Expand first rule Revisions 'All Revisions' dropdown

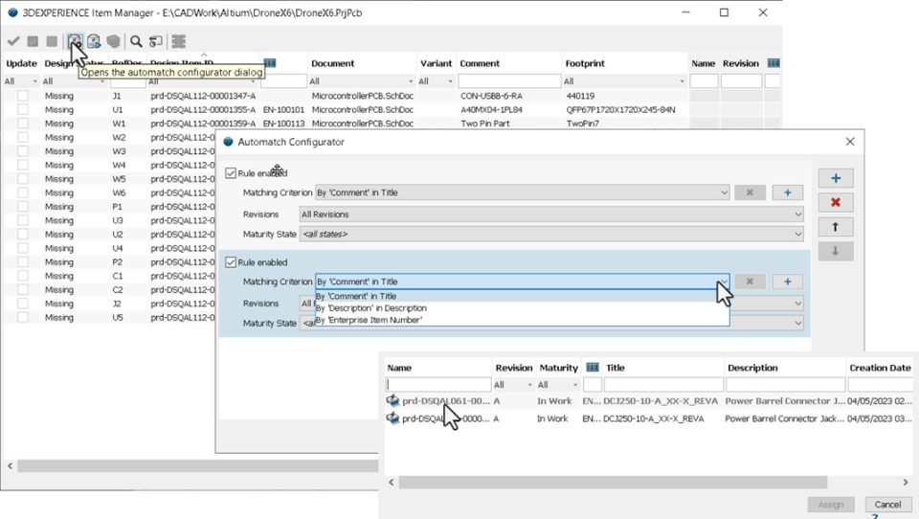tap(797, 214)
